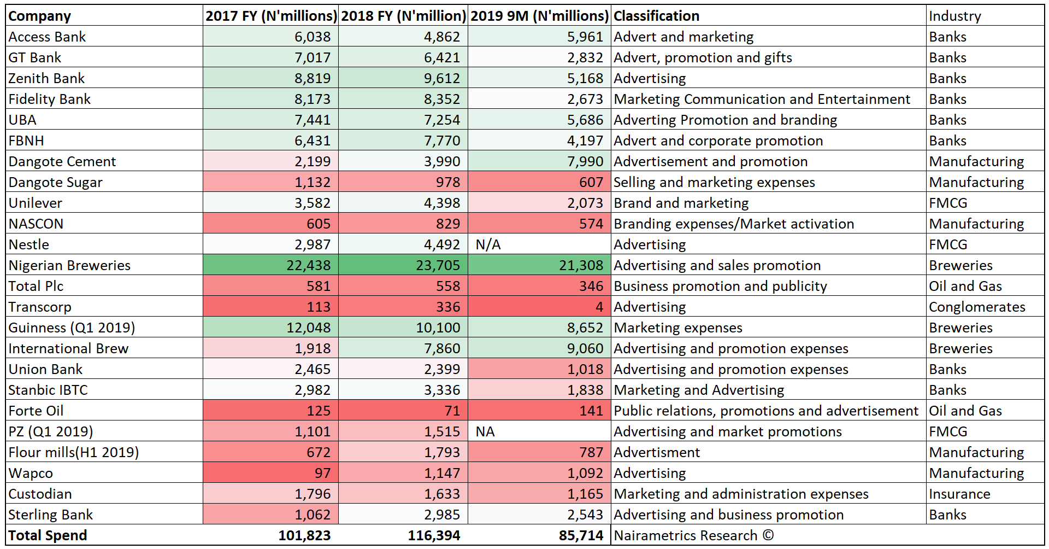Select the 2019 total 85,714

pos(539,535)
